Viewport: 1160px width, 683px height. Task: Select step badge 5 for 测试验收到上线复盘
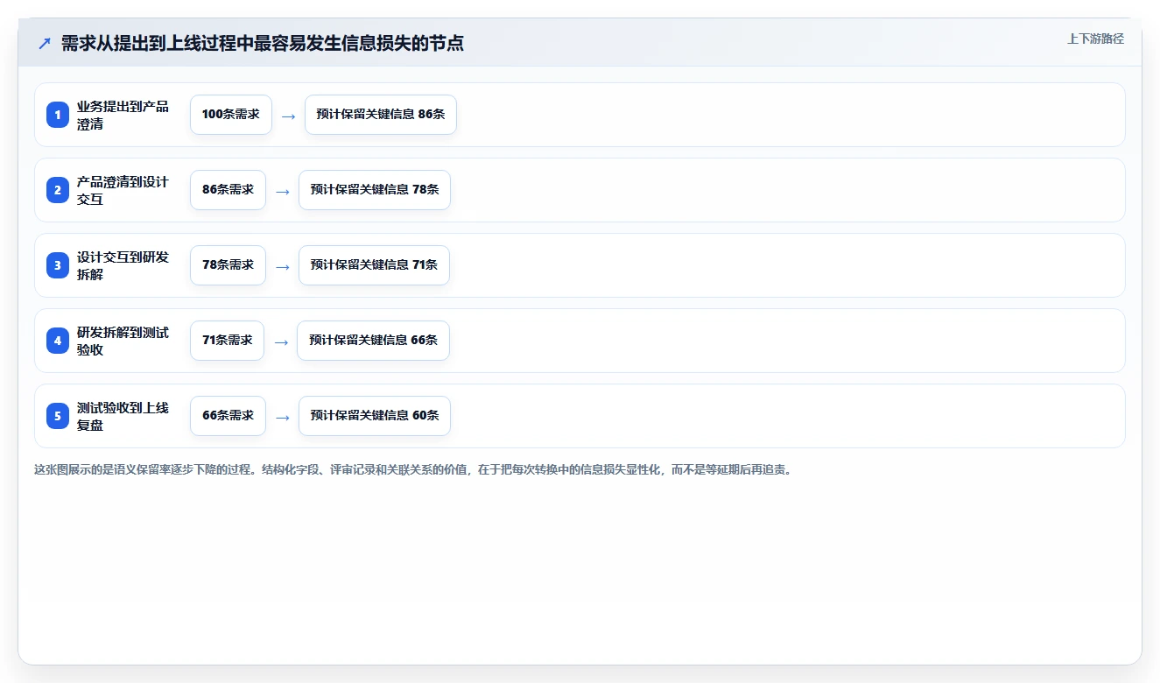(58, 416)
